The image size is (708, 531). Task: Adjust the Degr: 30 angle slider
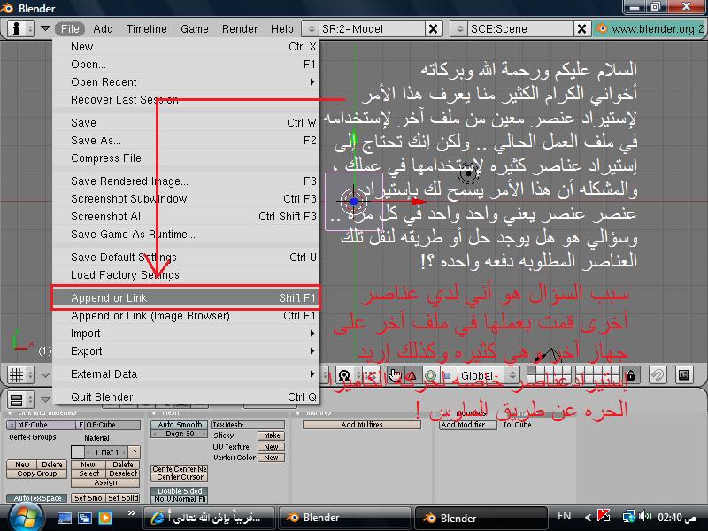(180, 434)
